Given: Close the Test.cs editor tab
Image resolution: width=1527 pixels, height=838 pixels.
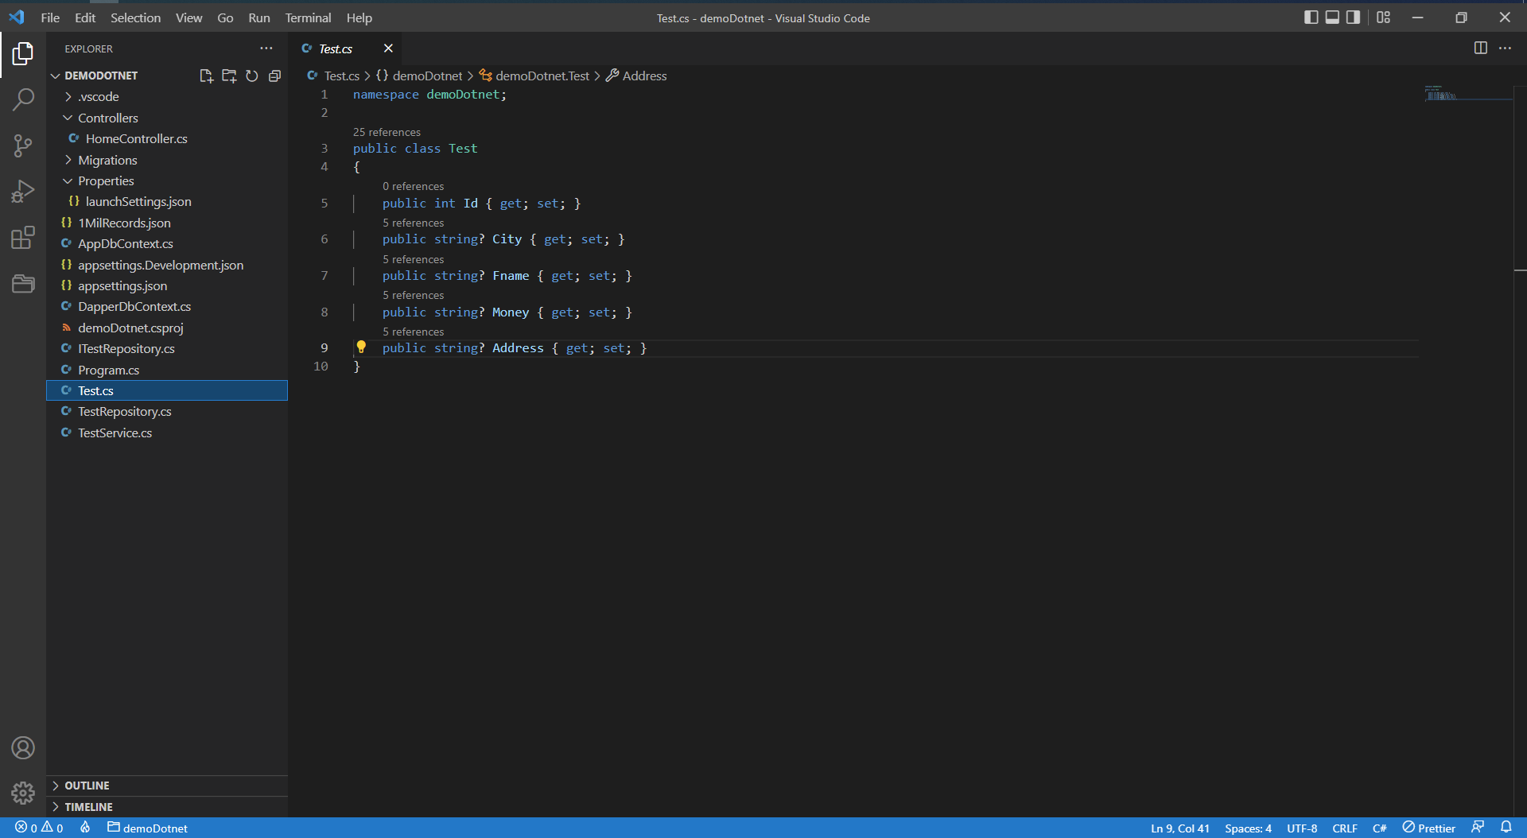Looking at the screenshot, I should click(x=388, y=48).
